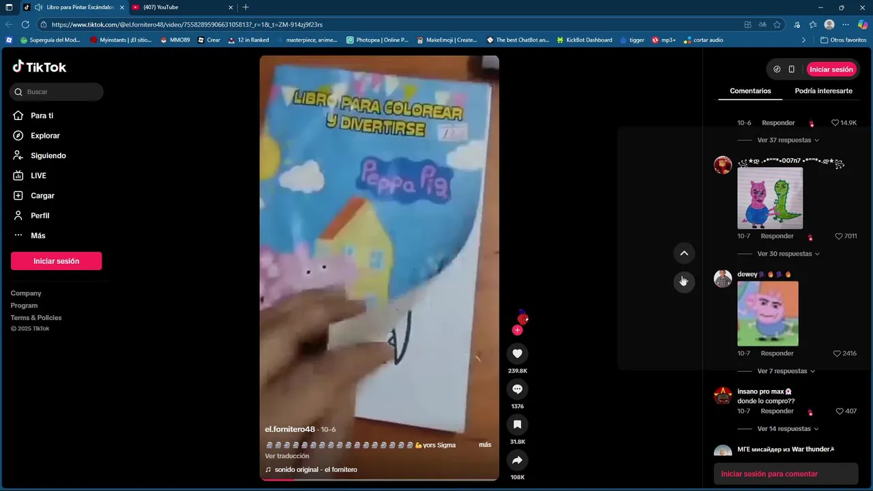Expand Ver 7 respuestas
873x491 pixels.
[786, 371]
